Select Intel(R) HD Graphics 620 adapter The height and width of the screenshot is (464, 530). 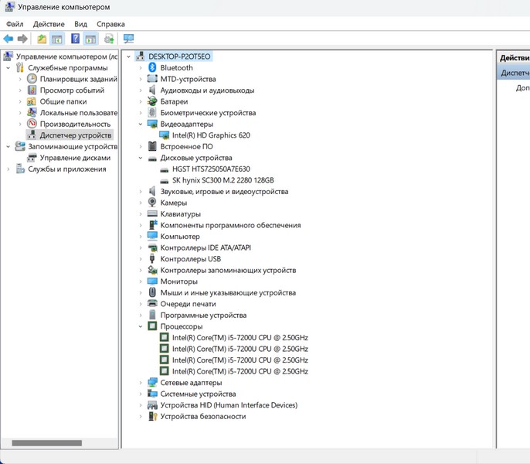[210, 135]
